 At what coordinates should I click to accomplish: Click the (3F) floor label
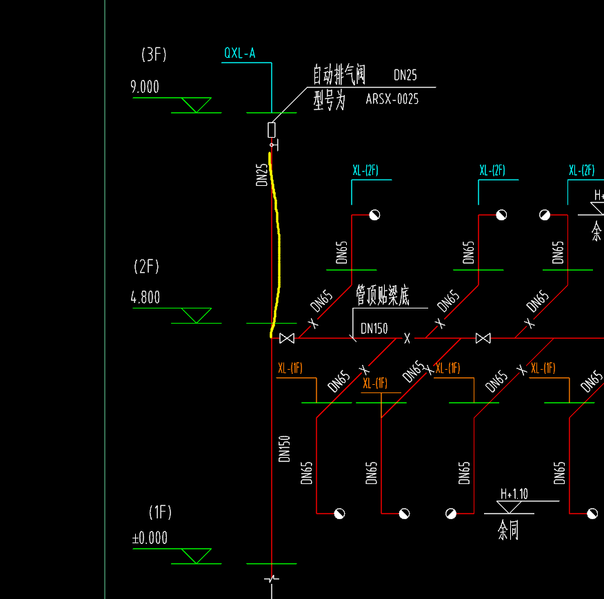[x=154, y=54]
